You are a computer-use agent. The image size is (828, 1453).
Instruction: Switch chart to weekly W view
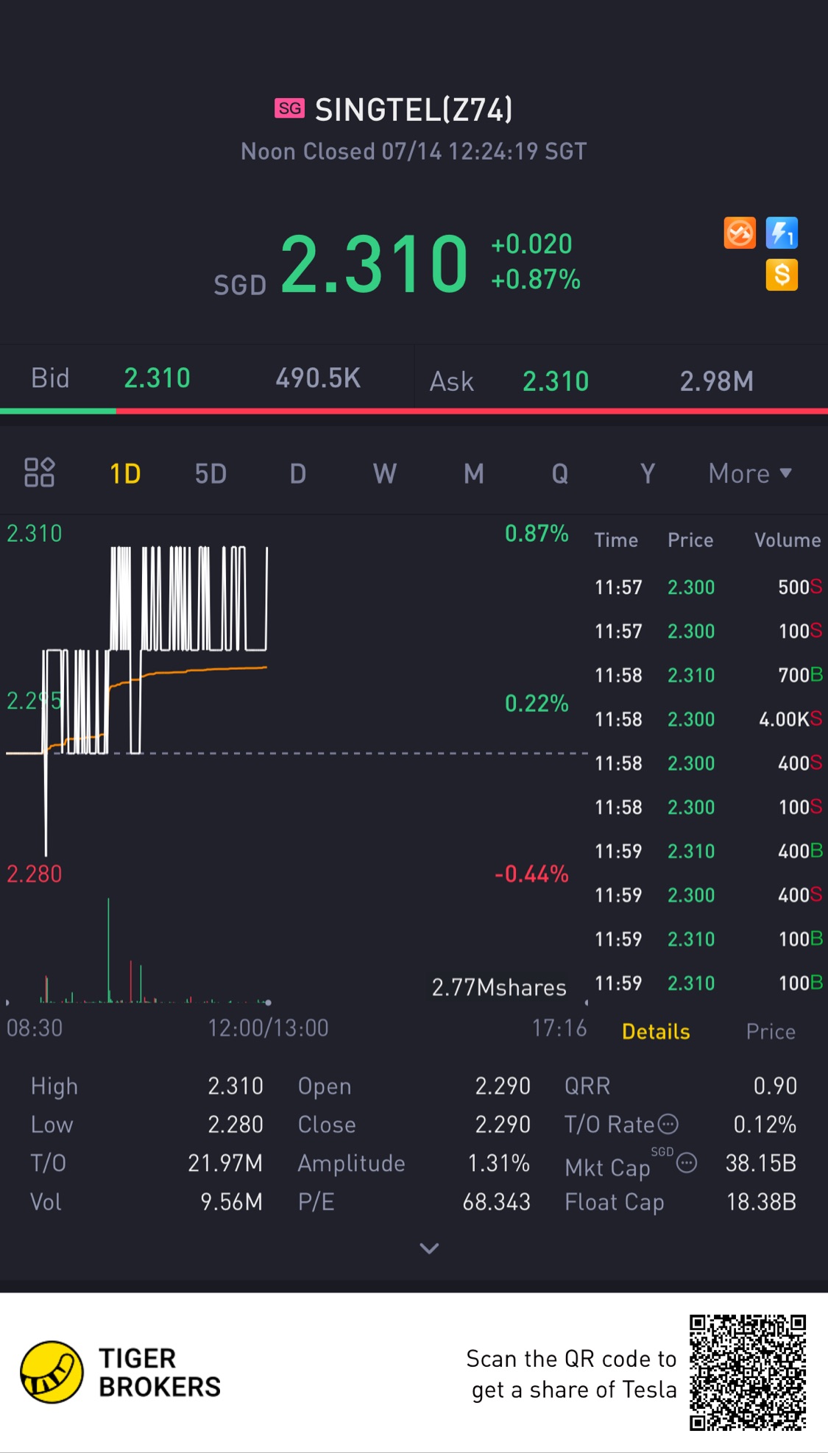pos(385,473)
